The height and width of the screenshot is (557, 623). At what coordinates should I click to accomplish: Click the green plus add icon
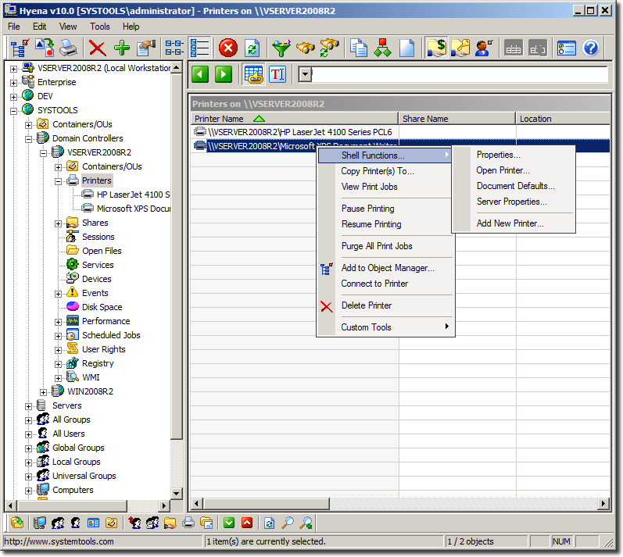[122, 48]
